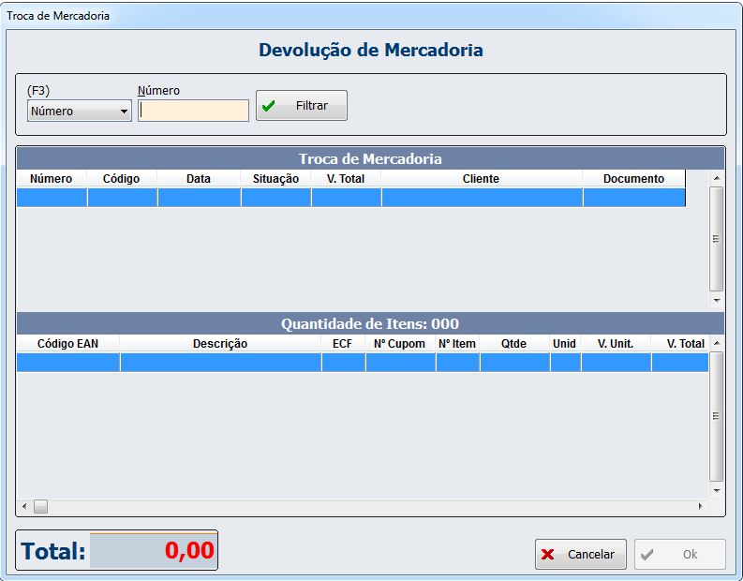Click the Número text input field
Image resolution: width=743 pixels, height=581 pixels.
pos(194,111)
